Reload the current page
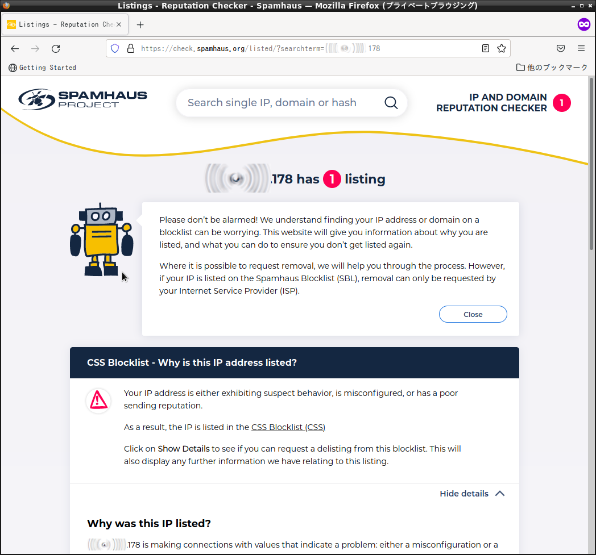Screen dimensions: 596x555 pos(56,49)
